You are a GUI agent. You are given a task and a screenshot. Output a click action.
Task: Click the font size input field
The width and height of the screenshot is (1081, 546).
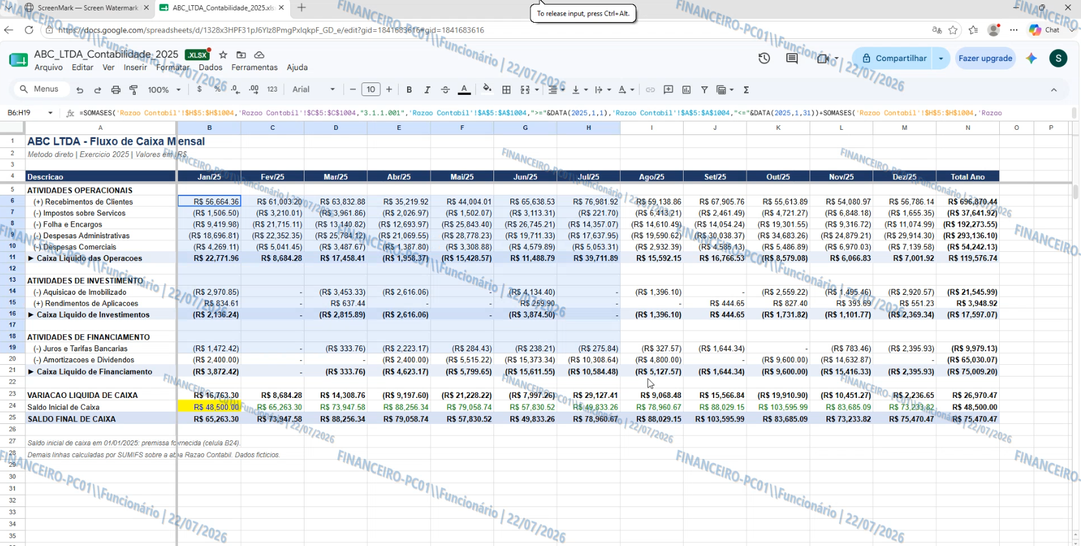click(x=371, y=90)
